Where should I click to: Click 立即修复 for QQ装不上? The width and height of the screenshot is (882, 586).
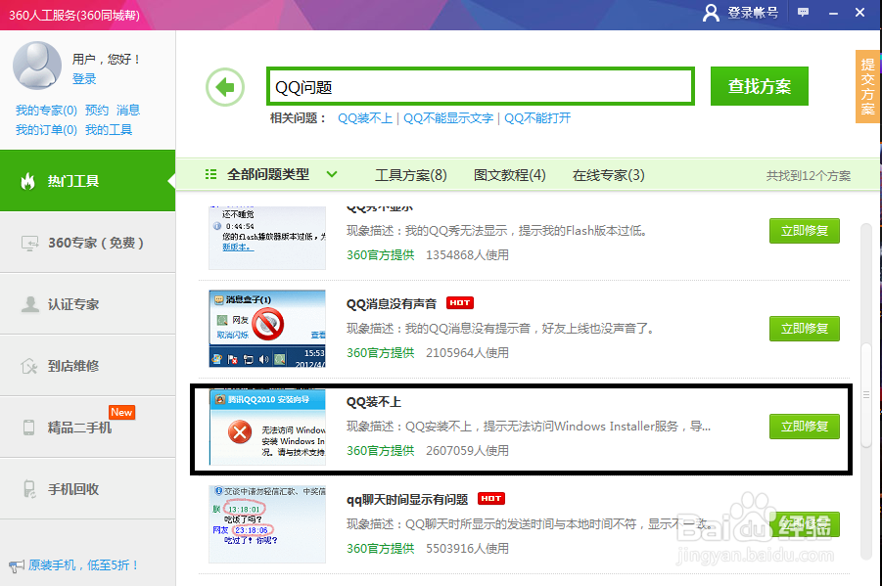point(804,427)
